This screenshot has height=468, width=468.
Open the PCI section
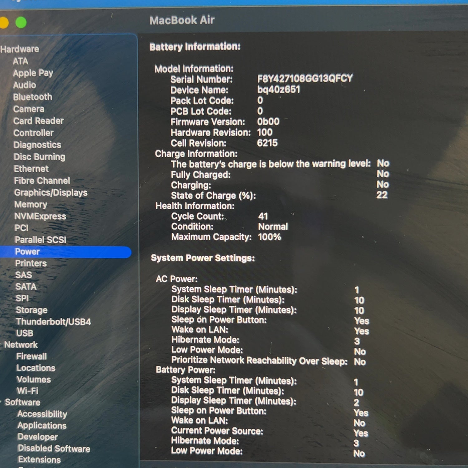point(21,228)
